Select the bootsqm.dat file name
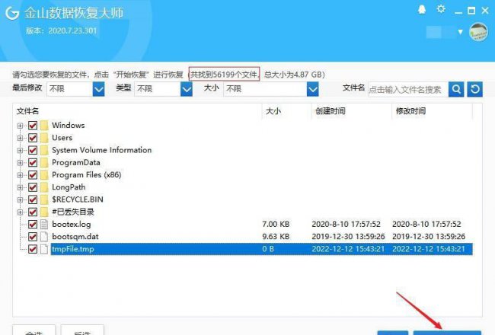Viewport: 495px width, 335px height. [x=75, y=237]
